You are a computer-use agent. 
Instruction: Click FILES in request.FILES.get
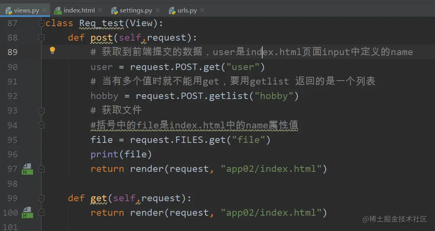[189, 140]
